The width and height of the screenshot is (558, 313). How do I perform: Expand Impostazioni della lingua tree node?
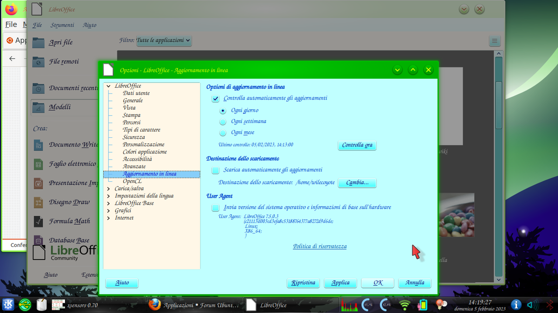coord(109,196)
